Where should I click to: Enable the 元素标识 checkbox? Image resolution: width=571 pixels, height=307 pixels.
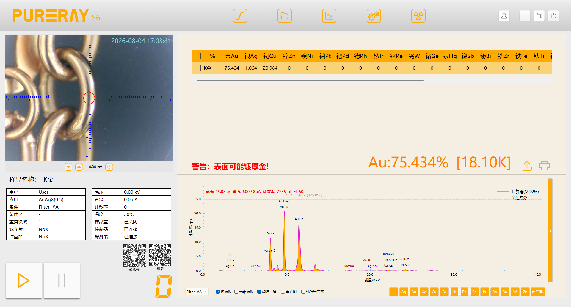pos(236,292)
